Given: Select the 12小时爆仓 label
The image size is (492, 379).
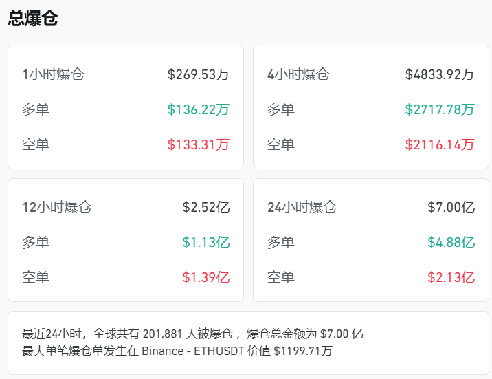Looking at the screenshot, I should tap(56, 207).
